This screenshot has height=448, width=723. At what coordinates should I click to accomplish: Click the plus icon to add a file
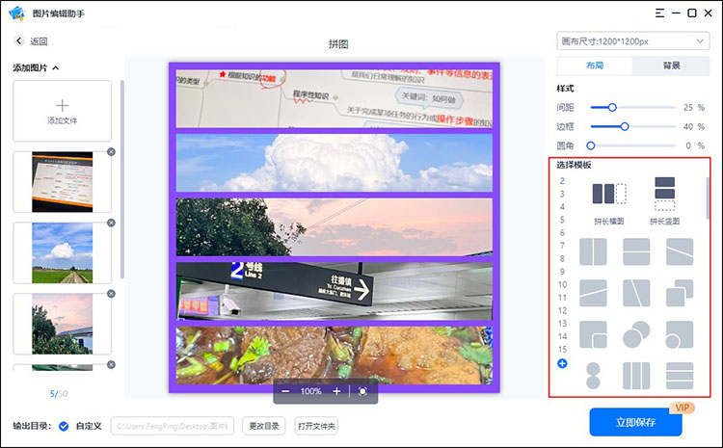pyautogui.click(x=63, y=106)
